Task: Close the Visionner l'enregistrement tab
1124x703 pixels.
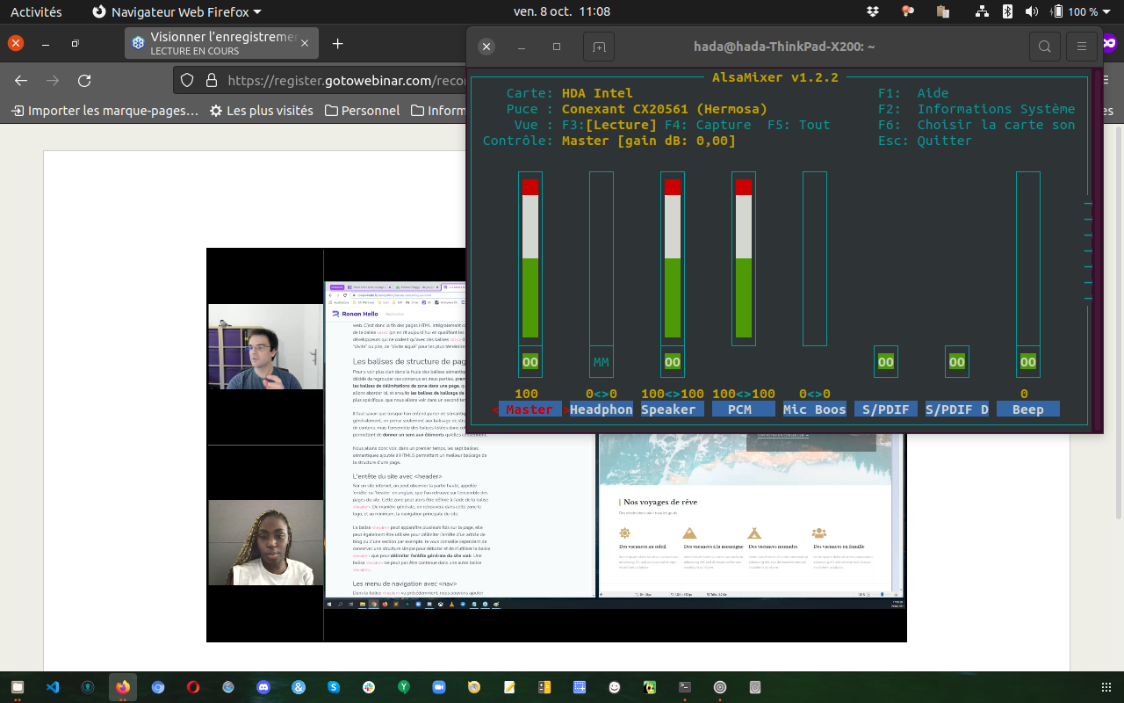Action: coord(305,43)
